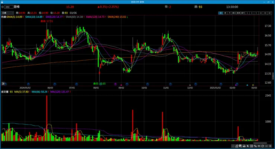Click the minus zoom-out icon
Image resolution: width=275 pixels, height=149 pixels.
point(266,146)
